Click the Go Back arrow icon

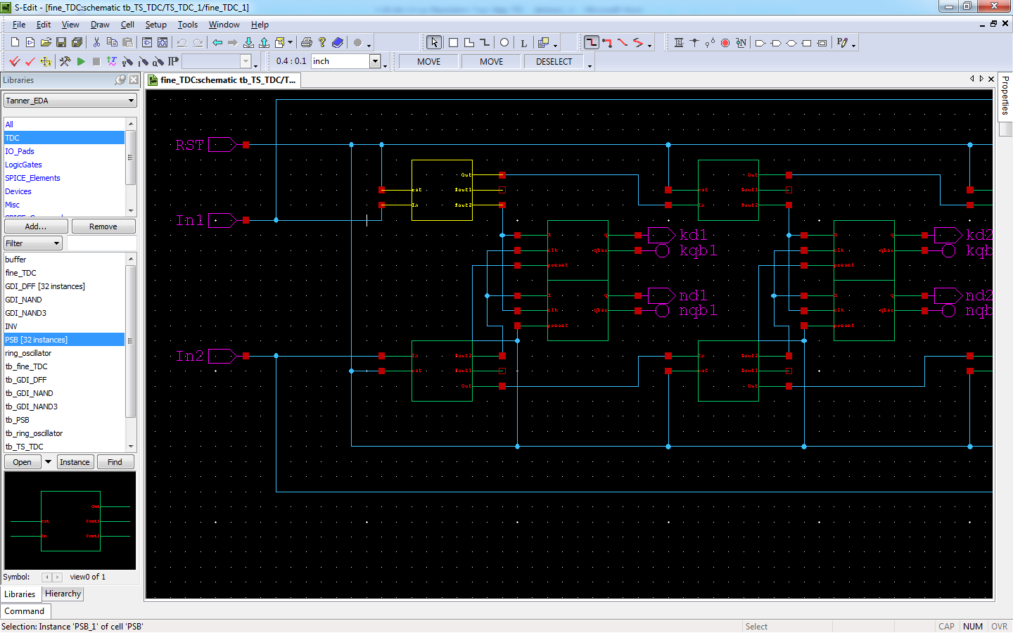217,43
